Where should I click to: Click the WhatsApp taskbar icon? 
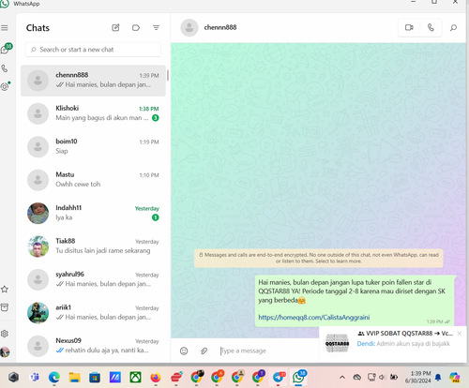click(x=299, y=377)
